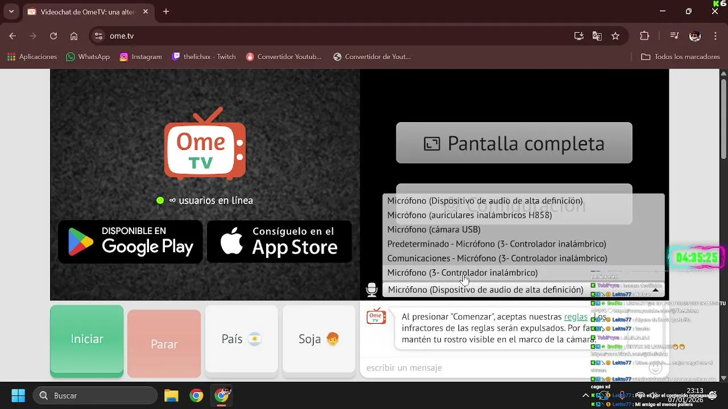The width and height of the screenshot is (728, 409).
Task: Open the Convertidor de Yout... bookmark
Action: (x=372, y=57)
